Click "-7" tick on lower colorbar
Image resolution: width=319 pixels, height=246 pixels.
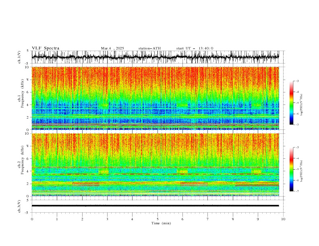297,191
